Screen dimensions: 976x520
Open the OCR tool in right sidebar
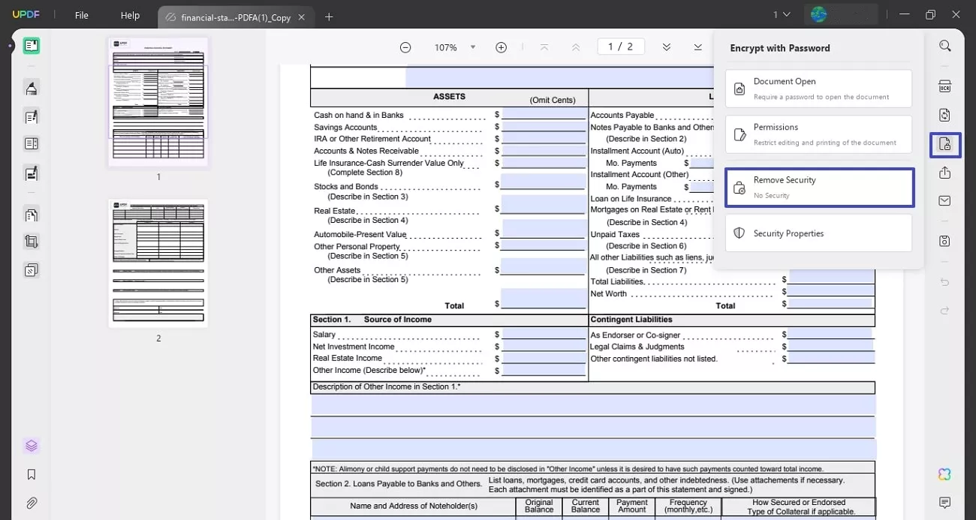(944, 86)
